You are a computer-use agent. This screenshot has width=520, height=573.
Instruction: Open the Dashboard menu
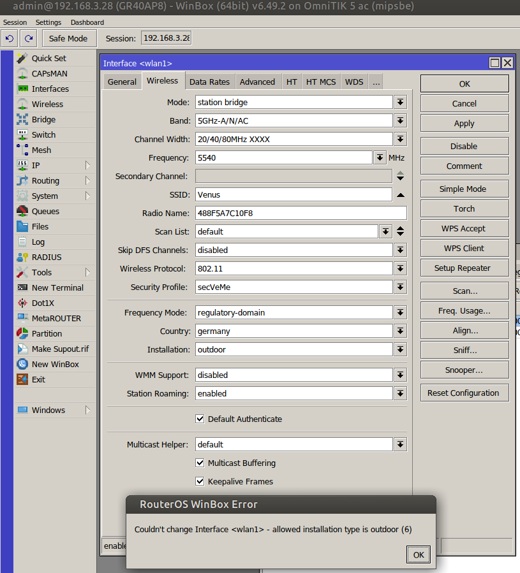[x=87, y=22]
